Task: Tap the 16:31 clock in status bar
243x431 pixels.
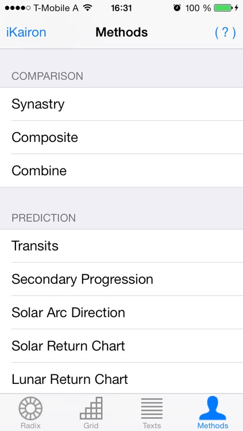Action: (121, 8)
